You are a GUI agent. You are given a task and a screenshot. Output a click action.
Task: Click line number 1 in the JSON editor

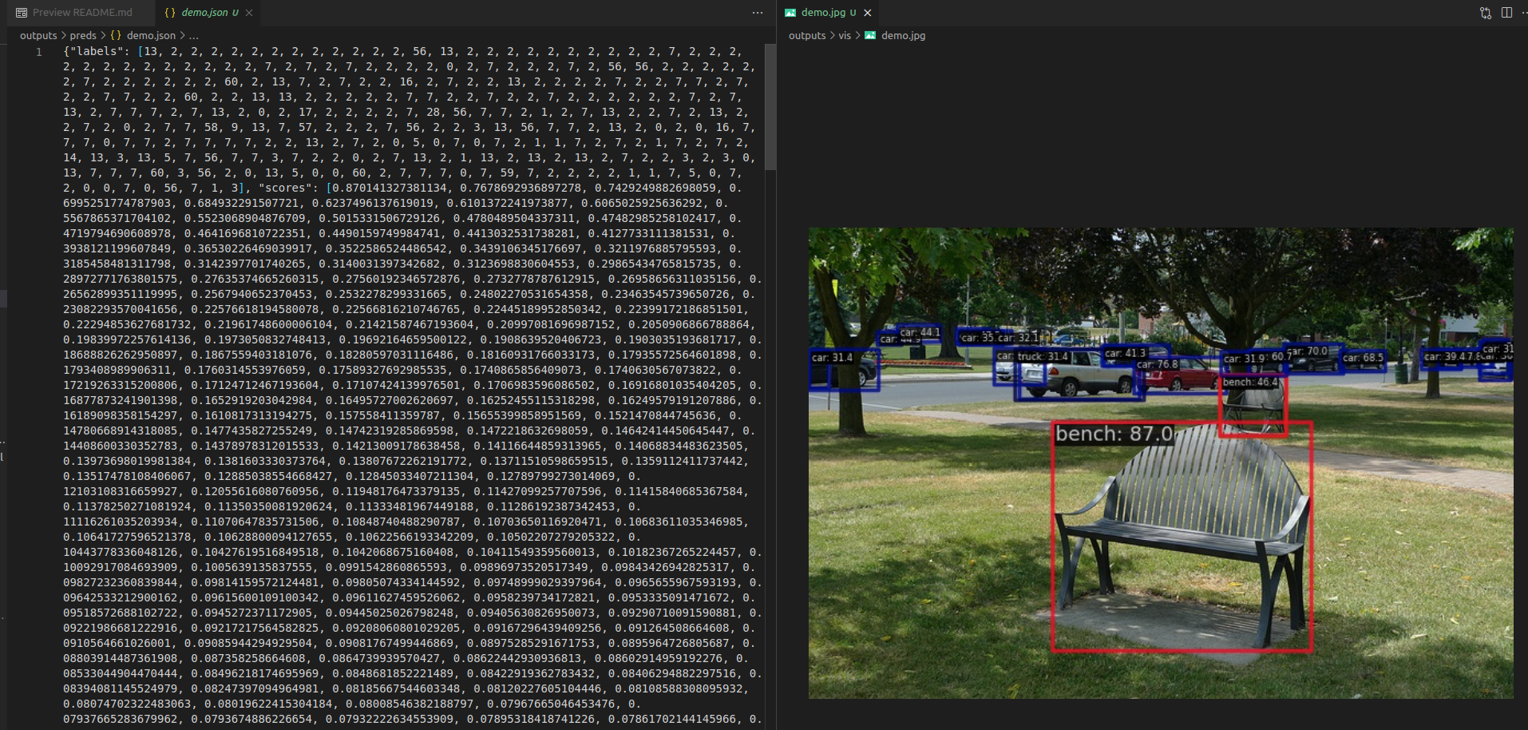pyautogui.click(x=39, y=51)
